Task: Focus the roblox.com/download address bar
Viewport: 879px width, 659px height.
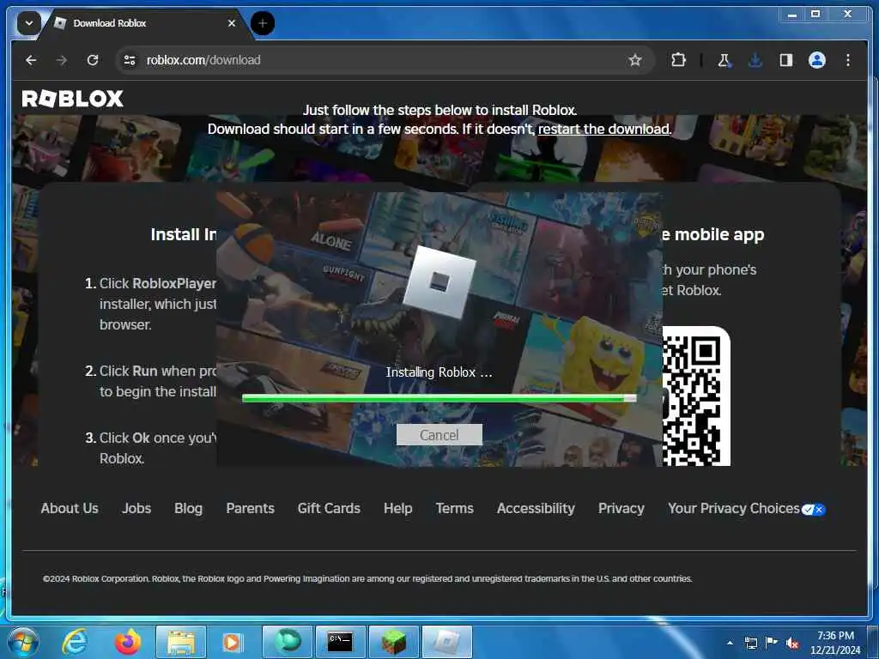Action: click(385, 60)
